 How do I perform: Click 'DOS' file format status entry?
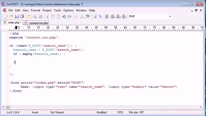coord(120,112)
